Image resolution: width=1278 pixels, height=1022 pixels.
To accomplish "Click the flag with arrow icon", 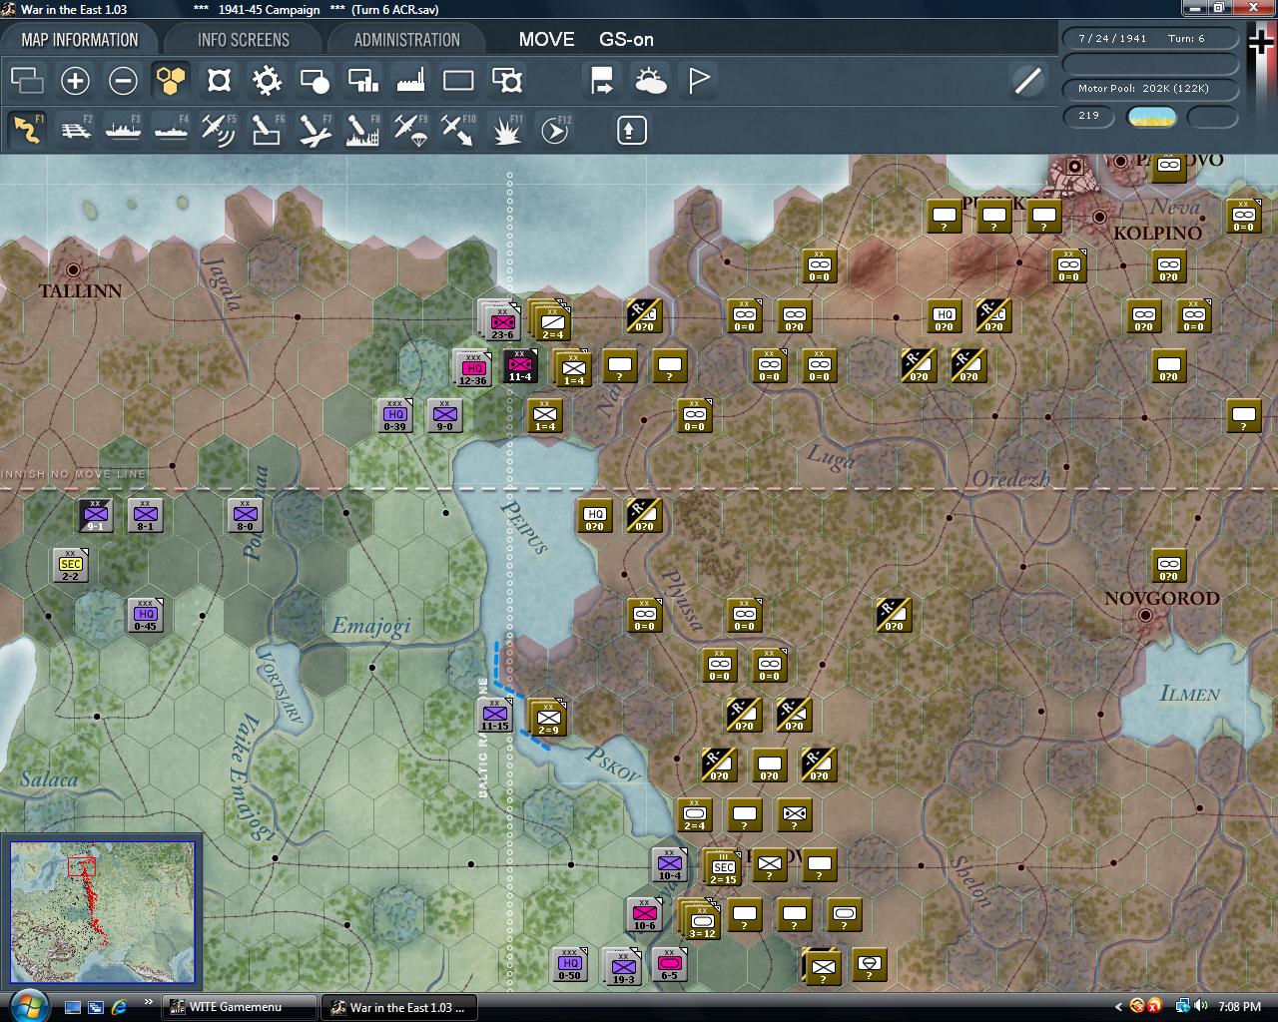I will 602,81.
